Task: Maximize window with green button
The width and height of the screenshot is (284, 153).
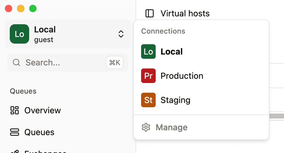Action: pos(33,8)
